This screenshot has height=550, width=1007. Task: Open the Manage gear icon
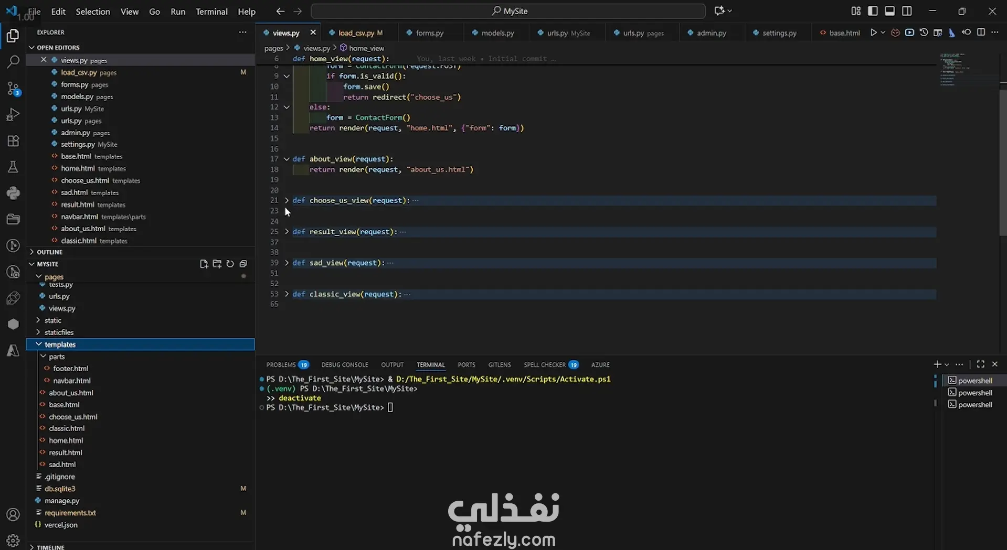13,540
